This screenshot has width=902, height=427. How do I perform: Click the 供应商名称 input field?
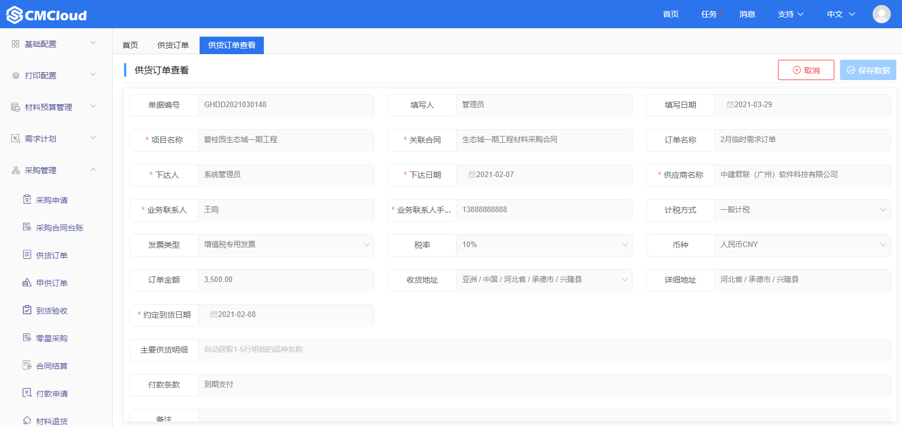point(802,175)
